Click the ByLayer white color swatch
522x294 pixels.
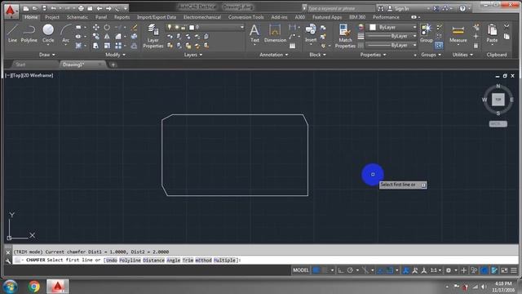[373, 27]
